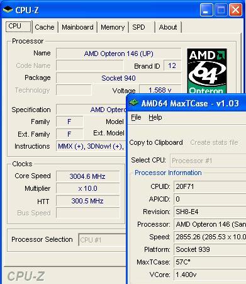Click the empty Technology field

[74, 90]
